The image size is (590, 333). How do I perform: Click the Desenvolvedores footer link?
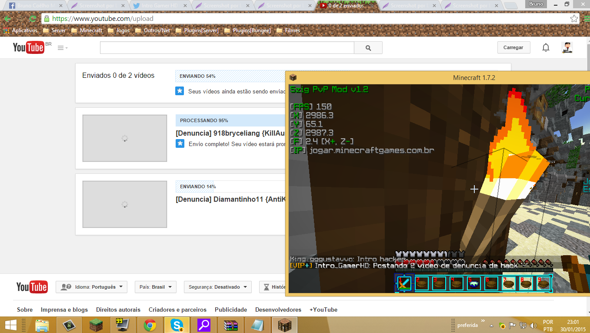[x=278, y=310]
